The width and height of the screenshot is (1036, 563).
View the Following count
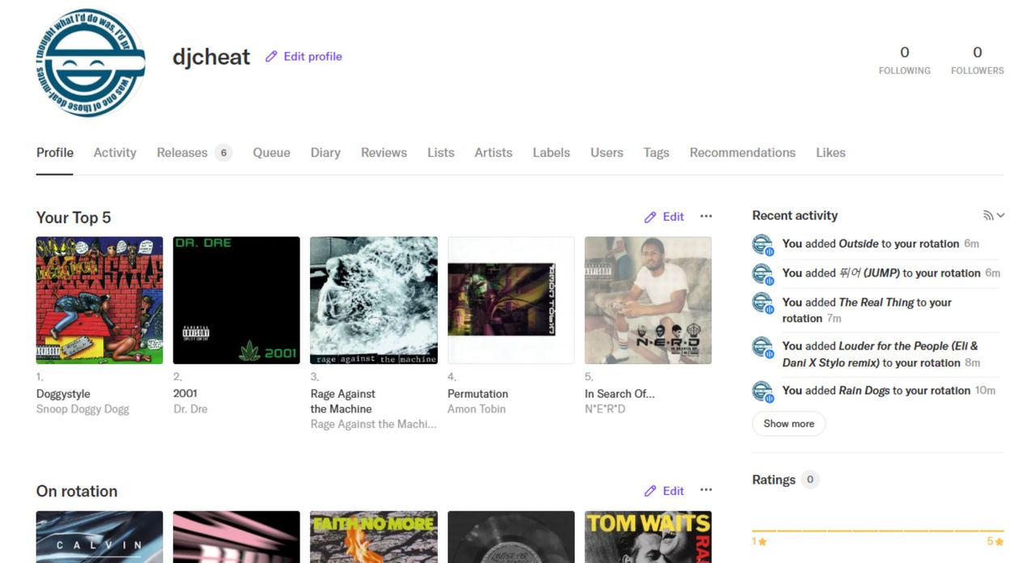click(904, 60)
